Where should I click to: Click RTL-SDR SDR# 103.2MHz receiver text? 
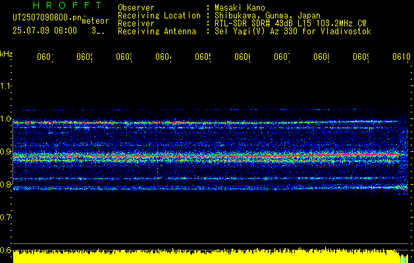pyautogui.click(x=290, y=24)
